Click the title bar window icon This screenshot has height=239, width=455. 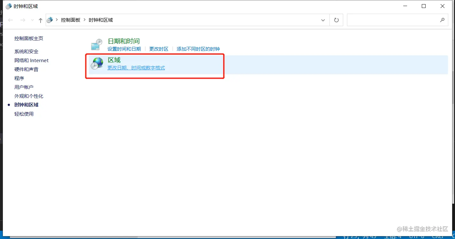9,6
